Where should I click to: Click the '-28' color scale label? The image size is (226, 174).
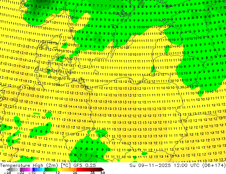pos(7,173)
